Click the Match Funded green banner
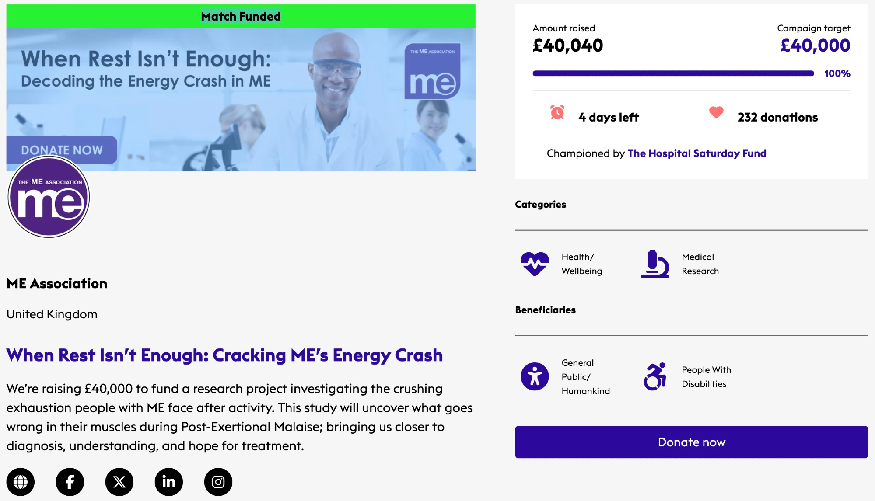 [x=241, y=17]
